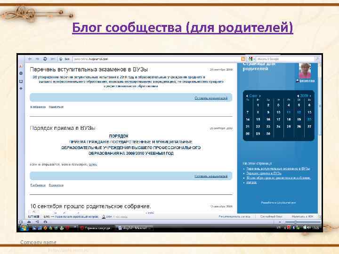339x254 pixels.
Task: Click calendar date 1
Action: click(x=258, y=105)
